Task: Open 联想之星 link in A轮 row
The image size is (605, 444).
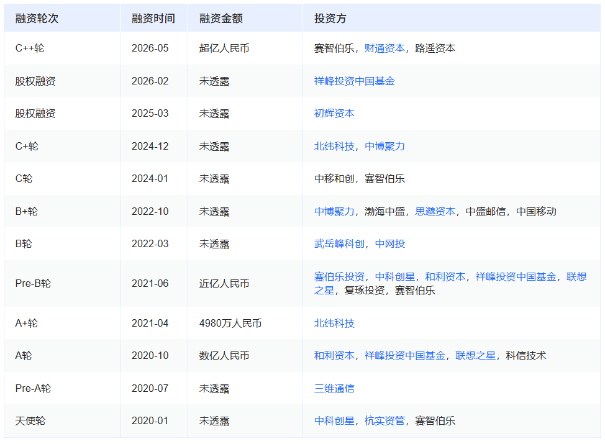Action: coord(475,356)
